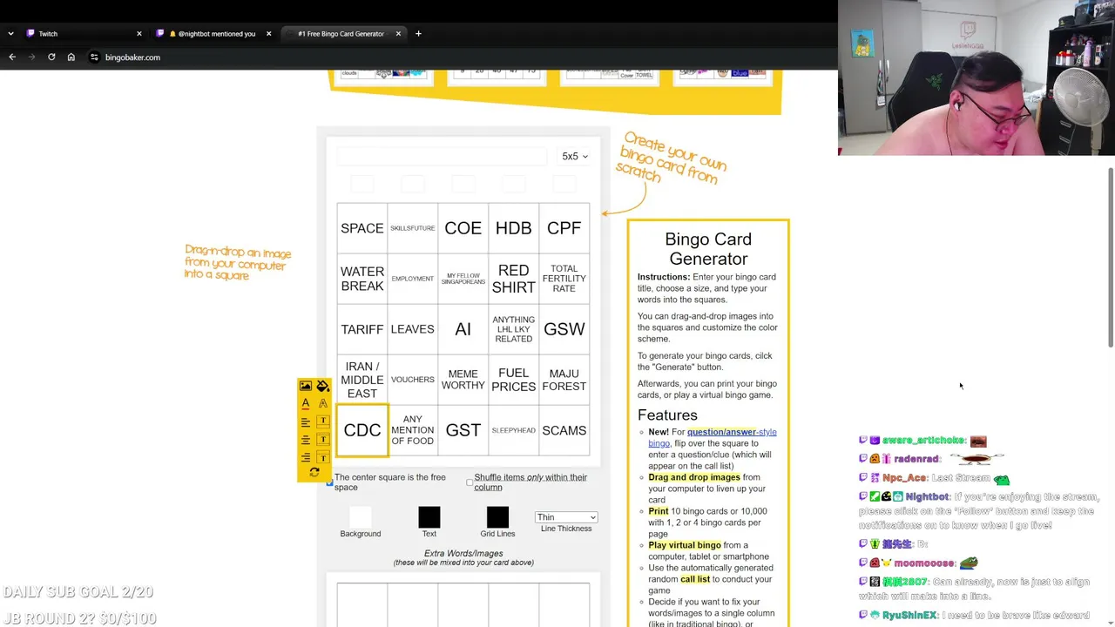Click the WATER BREAK square
The width and height of the screenshot is (1115, 627).
point(362,279)
